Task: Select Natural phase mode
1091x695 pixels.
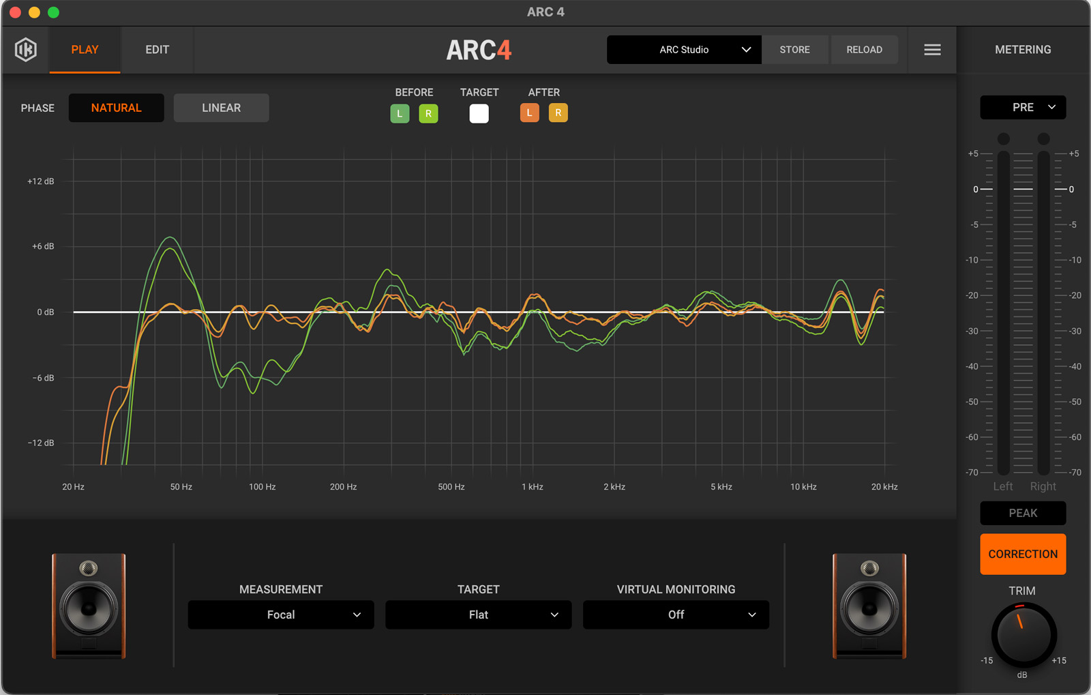Action: [116, 108]
